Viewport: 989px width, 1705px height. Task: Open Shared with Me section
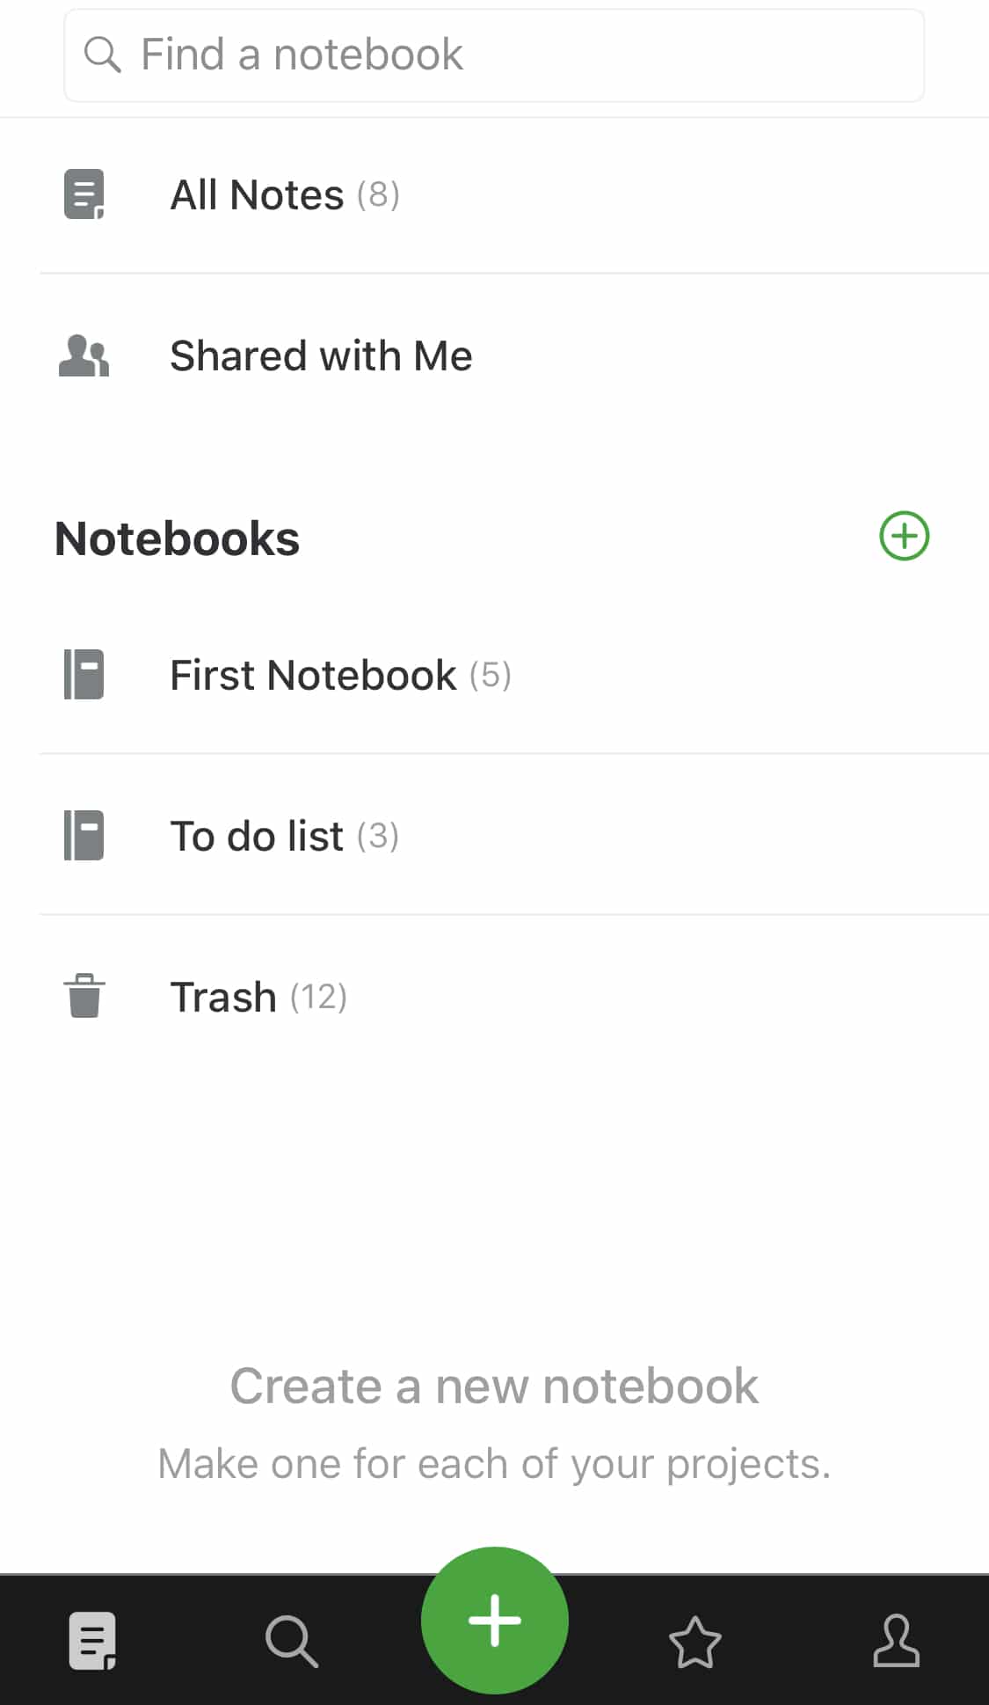(514, 355)
